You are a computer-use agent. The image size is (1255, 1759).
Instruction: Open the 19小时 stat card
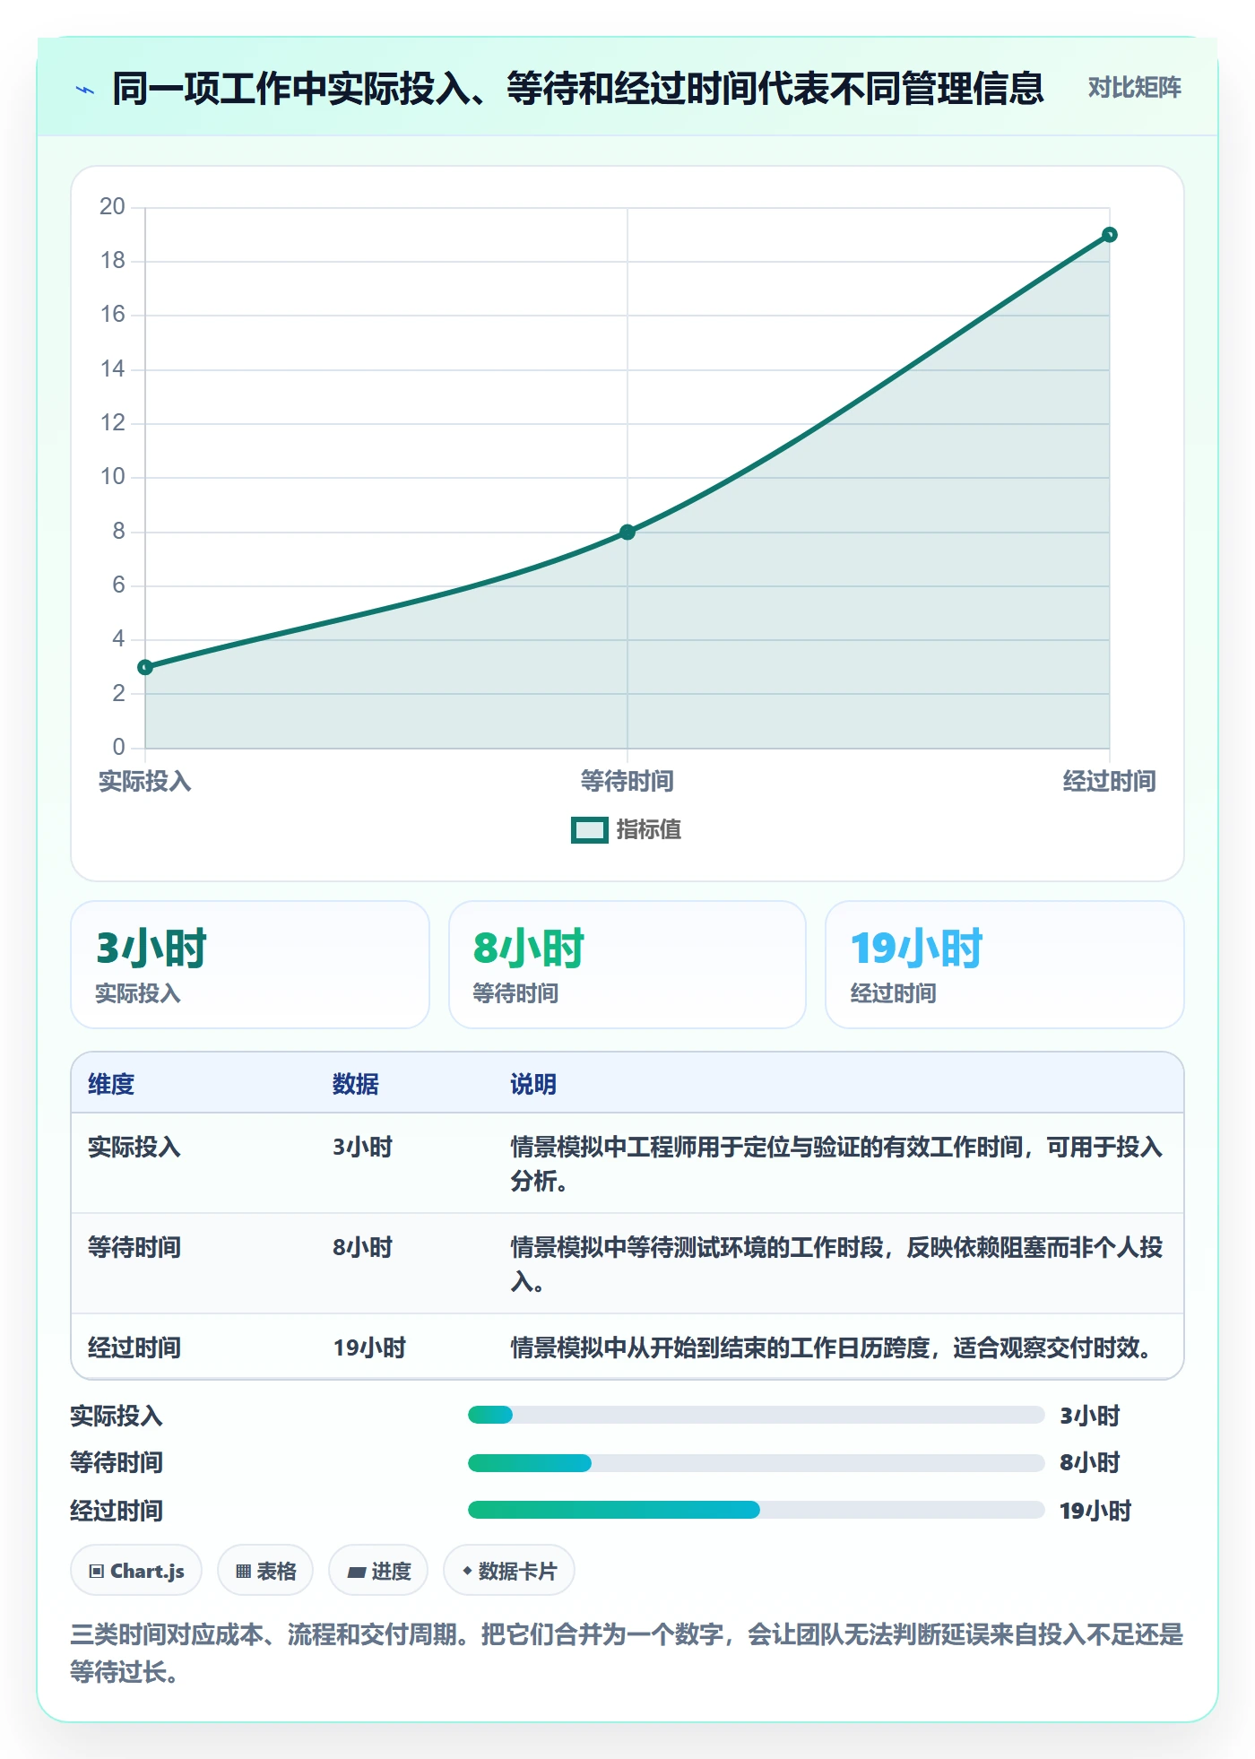[x=1005, y=965]
